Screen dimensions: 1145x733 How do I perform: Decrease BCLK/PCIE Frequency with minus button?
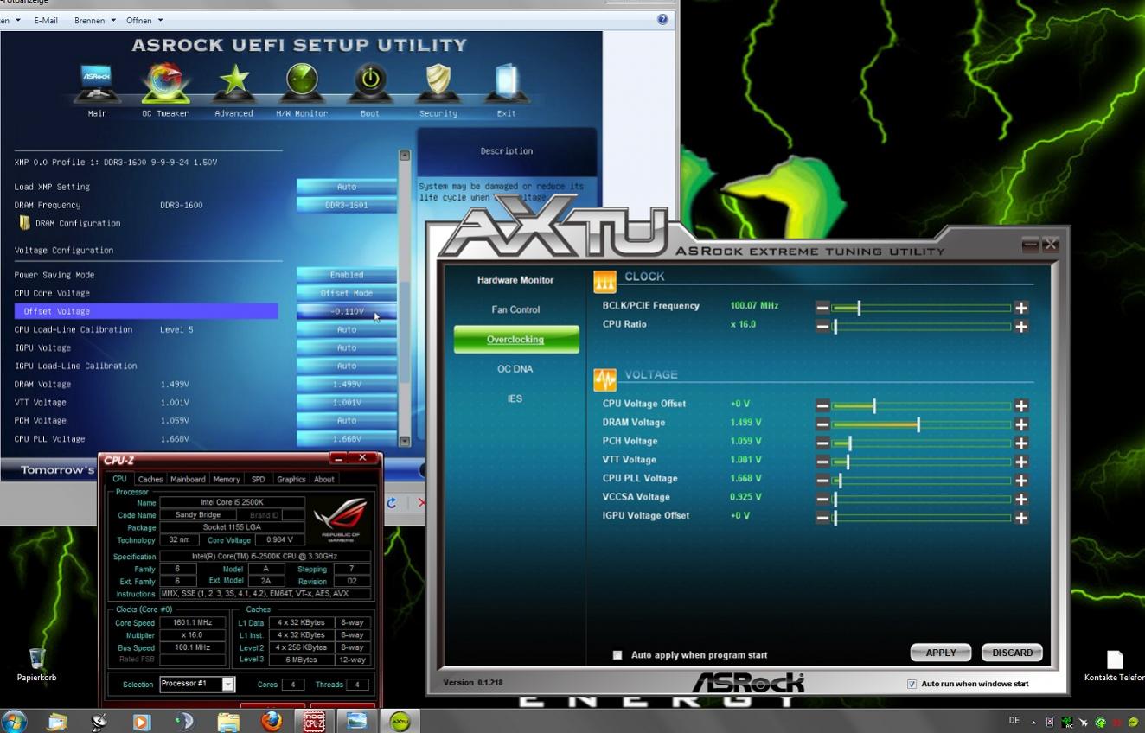[822, 308]
